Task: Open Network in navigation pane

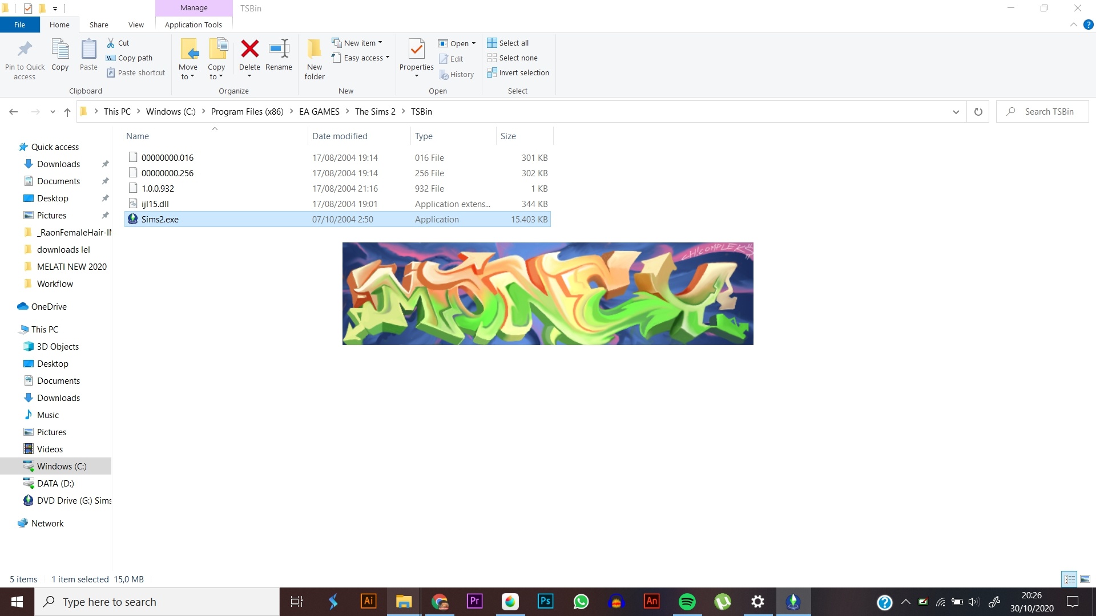Action: (x=47, y=523)
